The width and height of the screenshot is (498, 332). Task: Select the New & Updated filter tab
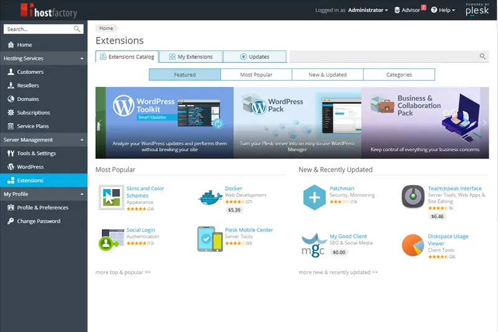click(328, 75)
